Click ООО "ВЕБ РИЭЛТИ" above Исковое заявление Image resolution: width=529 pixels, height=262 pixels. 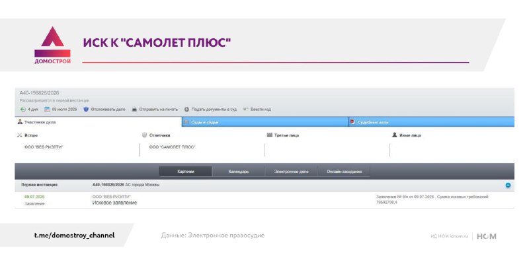point(111,197)
